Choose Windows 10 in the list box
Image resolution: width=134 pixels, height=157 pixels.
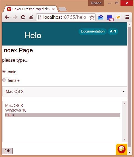tap(62, 110)
